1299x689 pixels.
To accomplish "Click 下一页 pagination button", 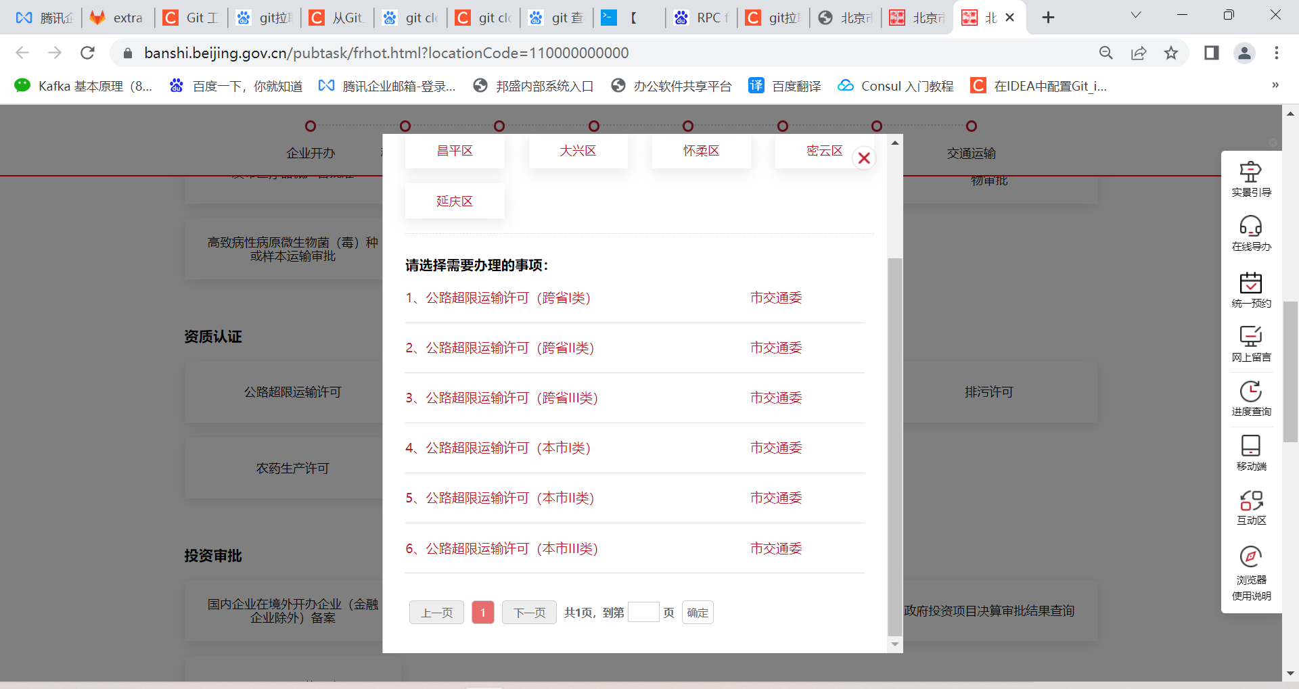I will [529, 613].
